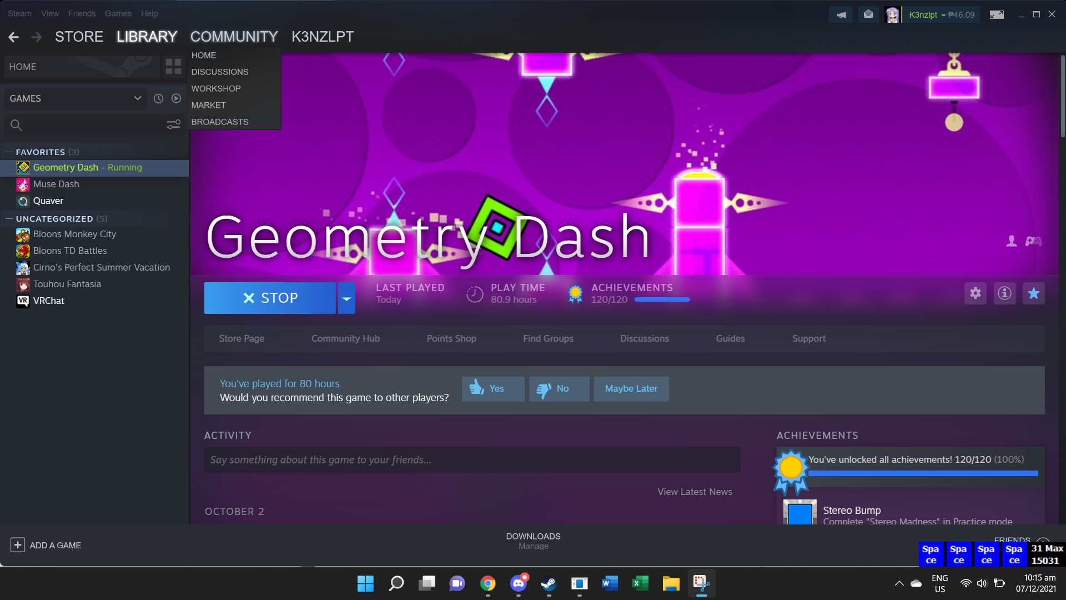This screenshot has width=1066, height=600.
Task: Toggle library grid collection view icon
Action: point(173,67)
